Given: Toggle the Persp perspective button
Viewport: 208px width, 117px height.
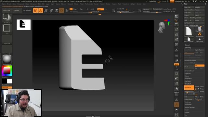Looking at the screenshot, I should (176, 45).
